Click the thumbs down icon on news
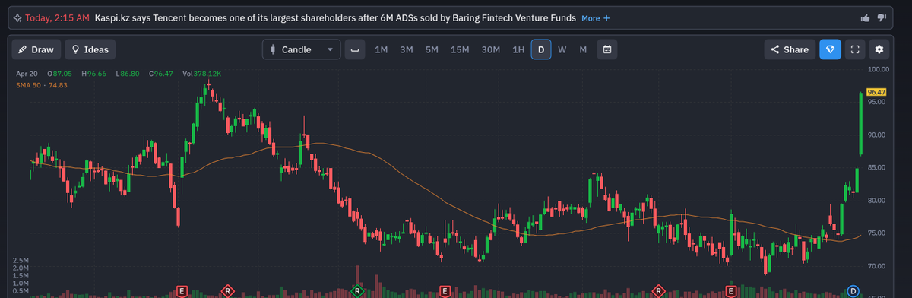This screenshot has width=912, height=298. point(882,17)
